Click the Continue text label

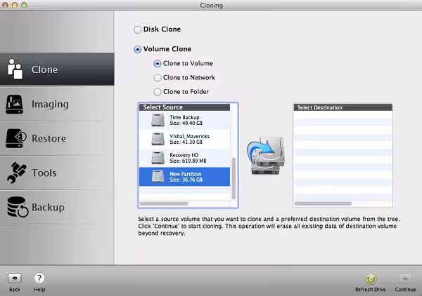405,290
